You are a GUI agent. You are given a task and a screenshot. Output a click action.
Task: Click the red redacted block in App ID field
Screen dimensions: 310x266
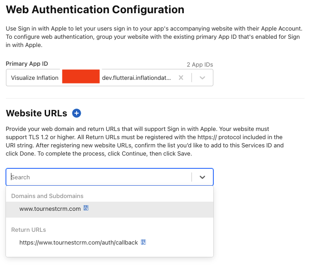[81, 78]
